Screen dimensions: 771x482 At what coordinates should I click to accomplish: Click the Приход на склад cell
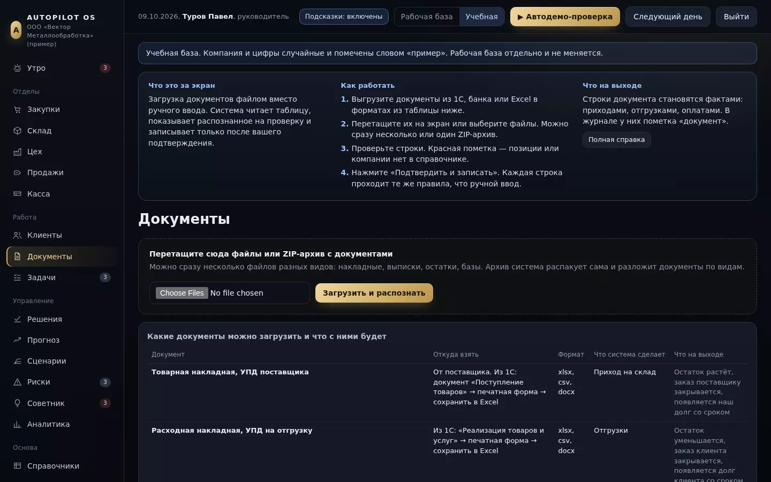coord(625,372)
